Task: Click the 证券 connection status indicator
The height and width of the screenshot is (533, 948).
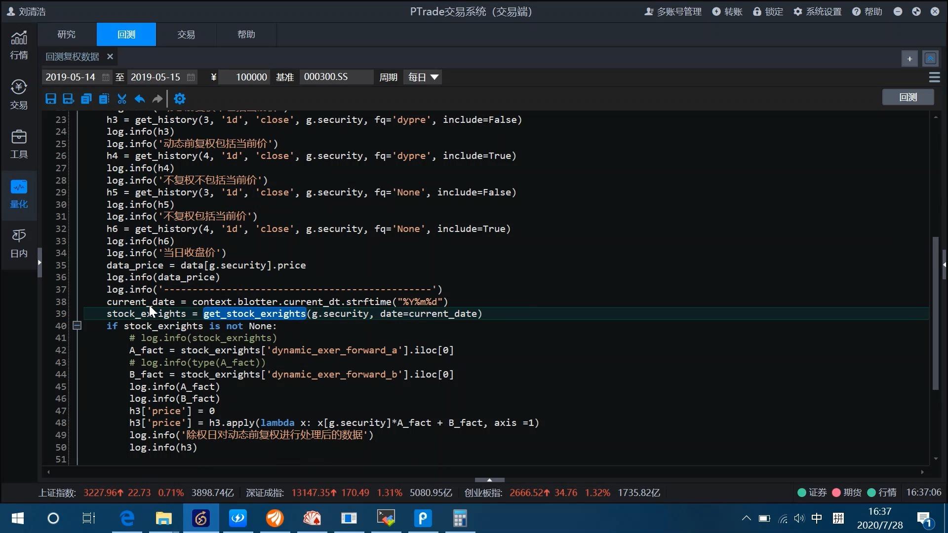Action: (812, 493)
